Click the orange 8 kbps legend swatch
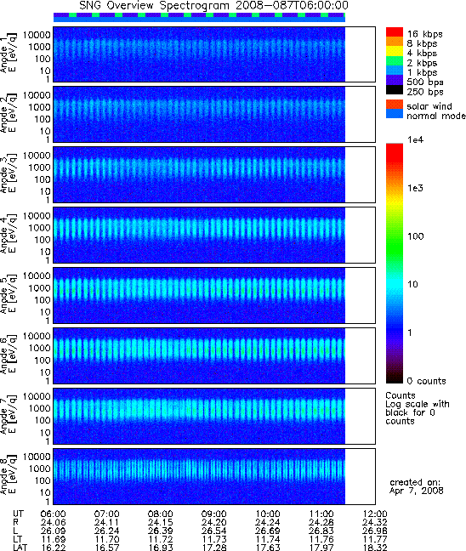 click(x=395, y=42)
